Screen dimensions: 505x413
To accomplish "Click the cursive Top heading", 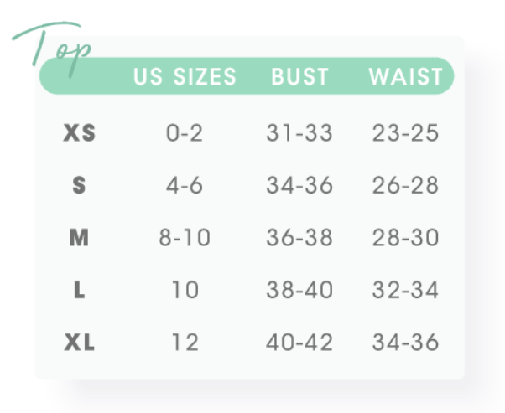I will coord(52,49).
